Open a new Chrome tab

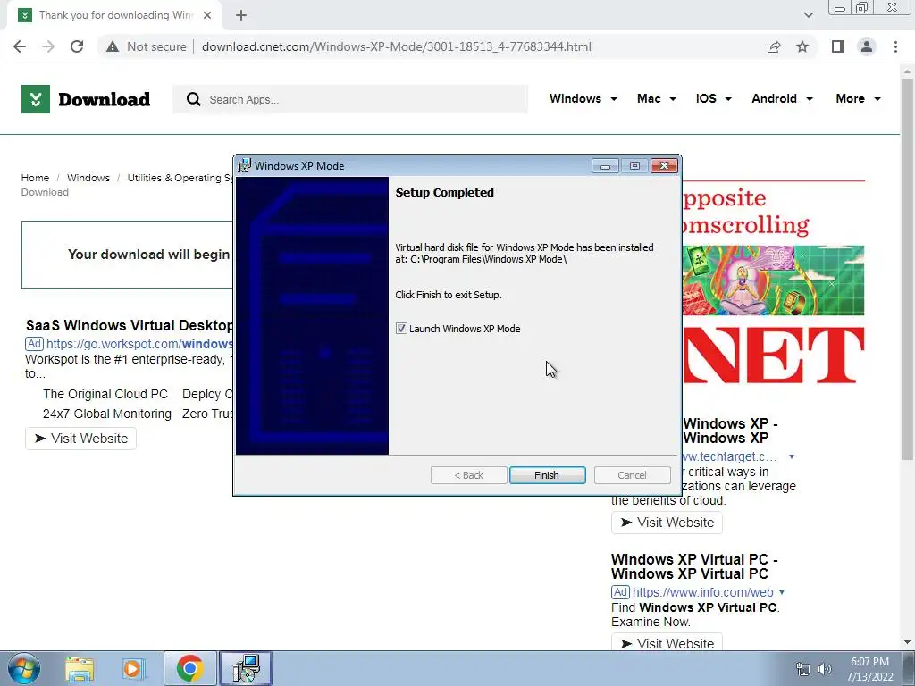click(241, 15)
